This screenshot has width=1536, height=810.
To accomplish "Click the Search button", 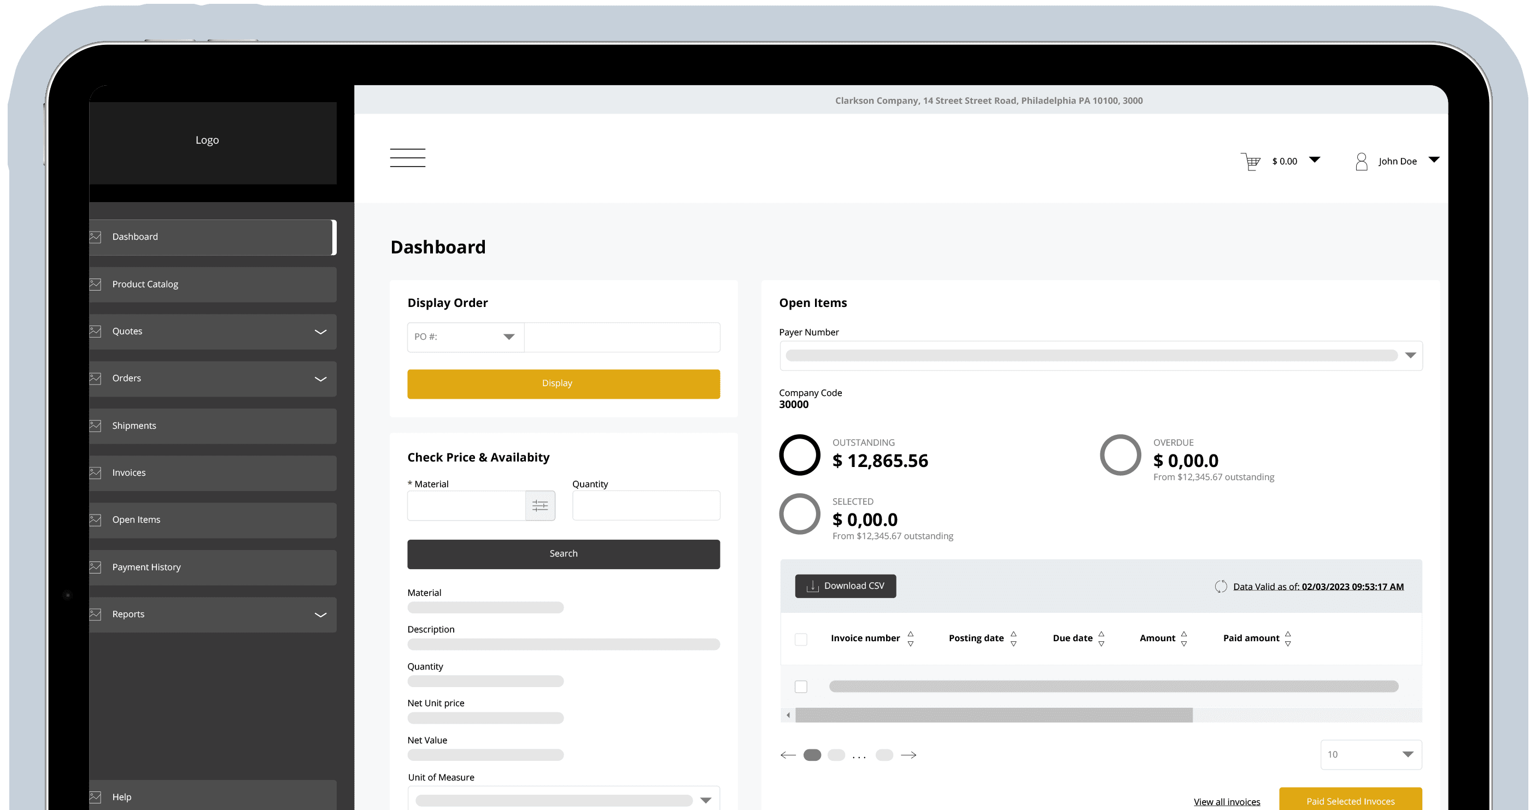I will click(564, 554).
